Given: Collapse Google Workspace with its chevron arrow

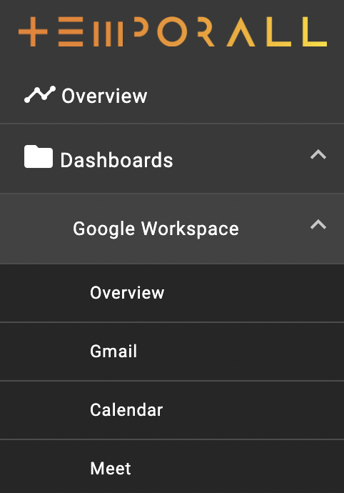Looking at the screenshot, I should pyautogui.click(x=318, y=224).
